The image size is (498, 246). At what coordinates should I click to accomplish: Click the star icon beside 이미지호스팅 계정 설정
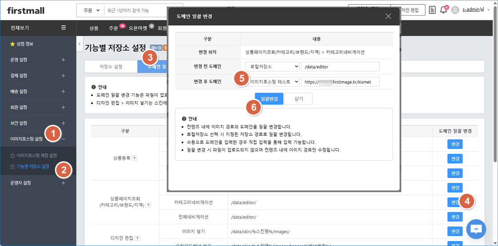(x=12, y=156)
